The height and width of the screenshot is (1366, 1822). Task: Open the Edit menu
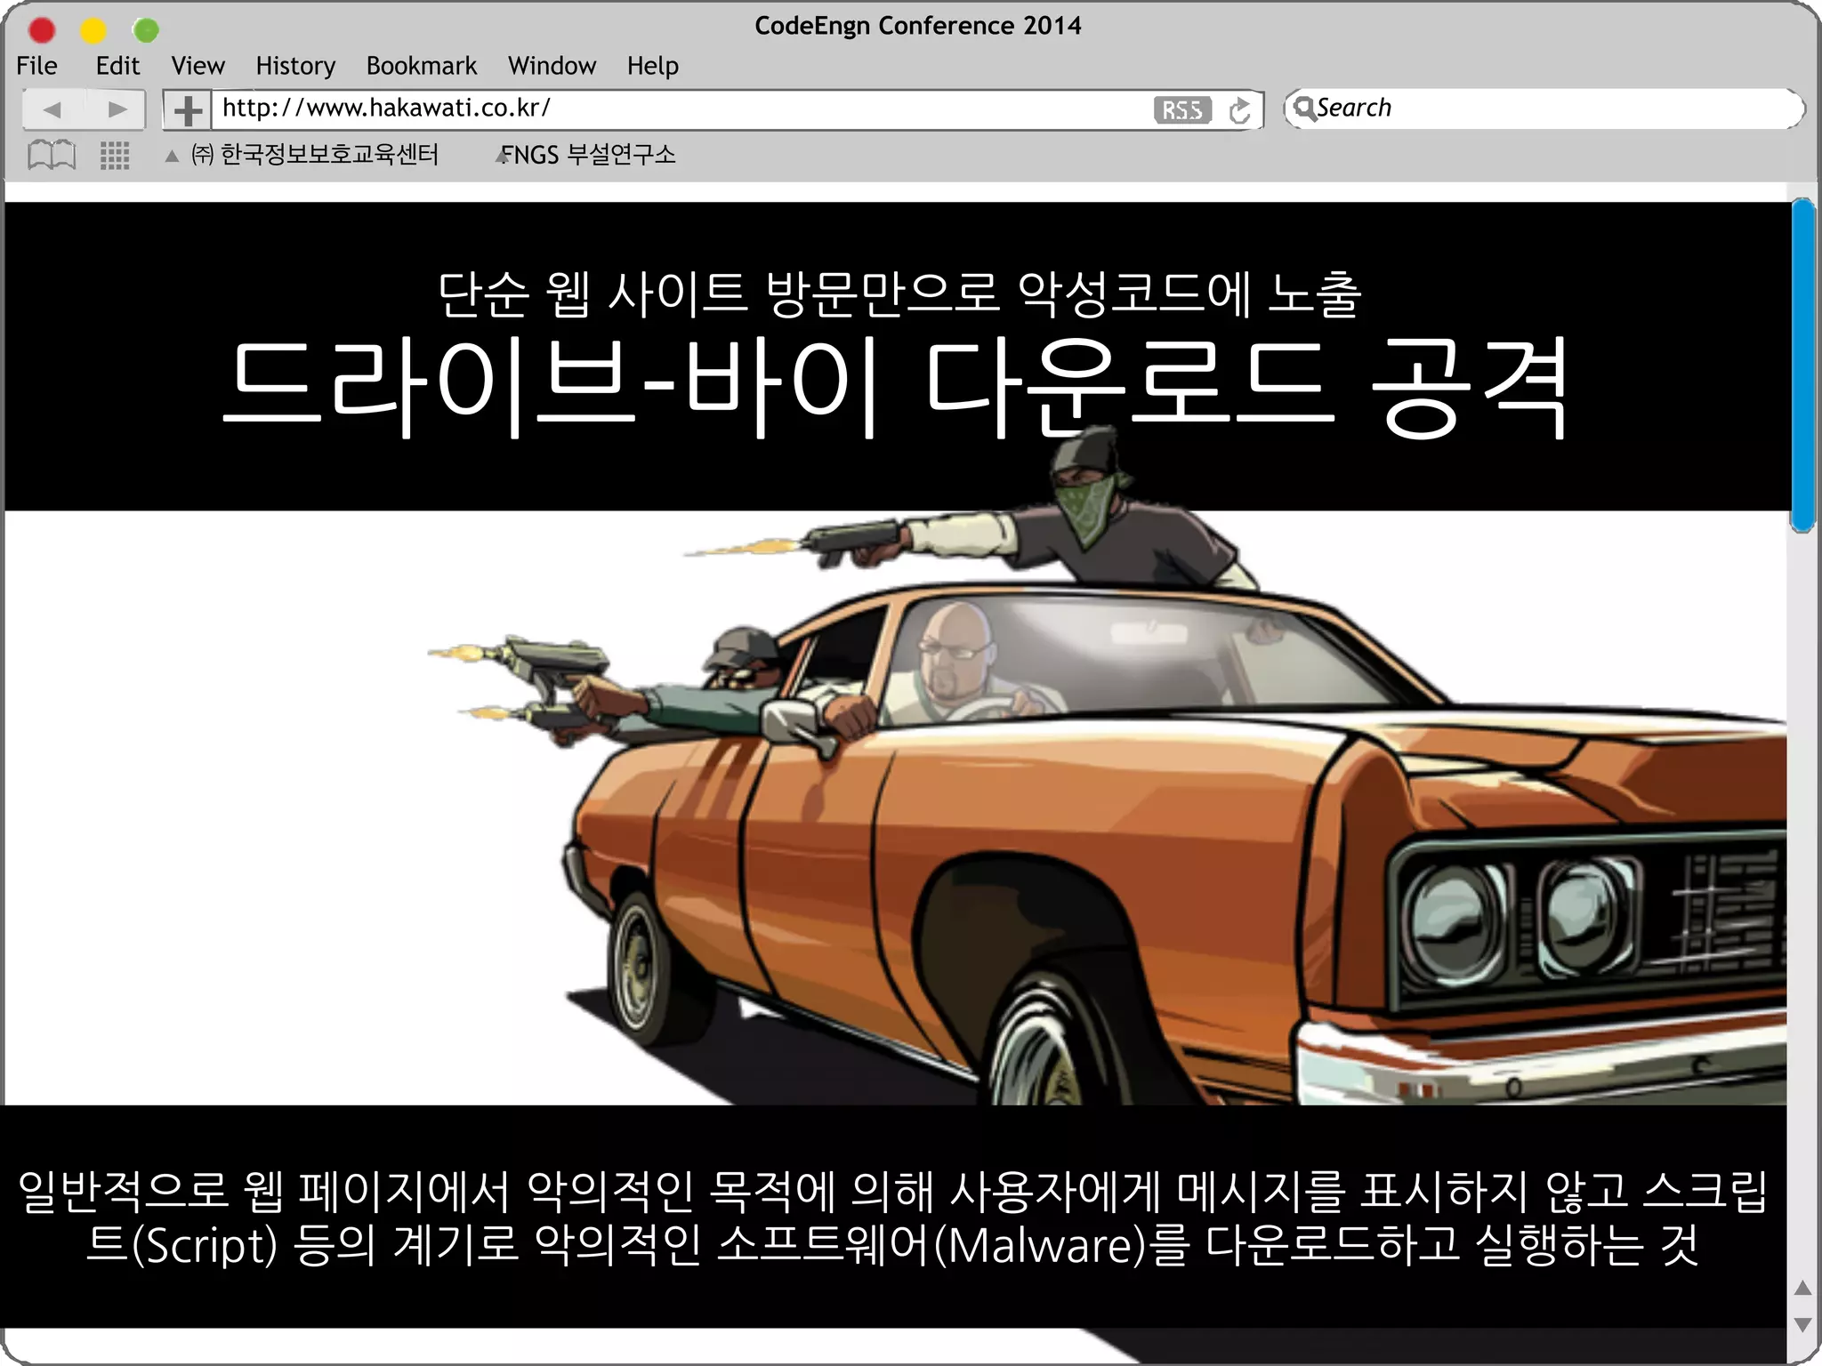point(117,66)
